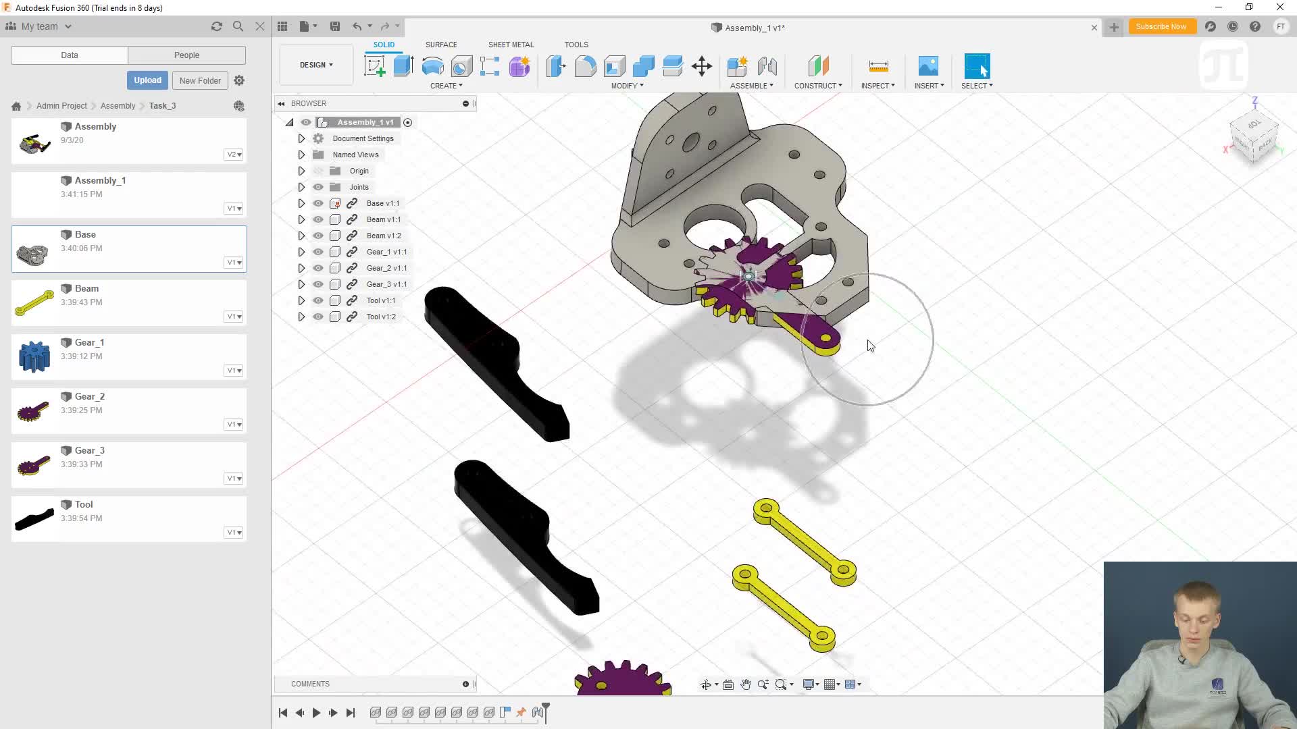This screenshot has width=1297, height=729.
Task: Switch to the SOLID tab
Action: 384,45
